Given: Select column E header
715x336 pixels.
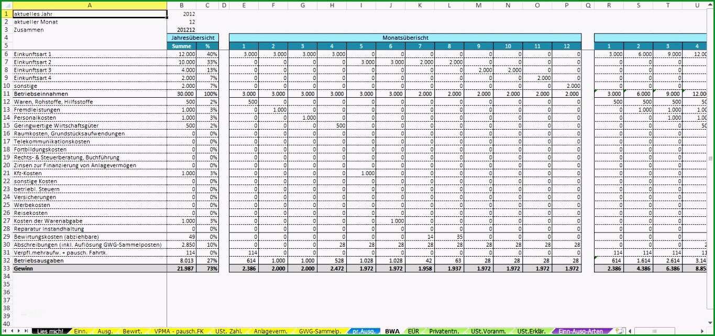Looking at the screenshot, I should [x=244, y=5].
